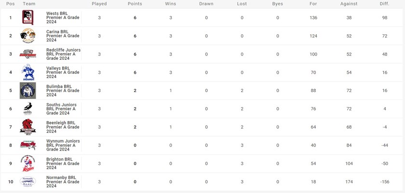Open Carina BRL Premier A Grade team name
This screenshot has height=193, width=405.
click(63, 36)
